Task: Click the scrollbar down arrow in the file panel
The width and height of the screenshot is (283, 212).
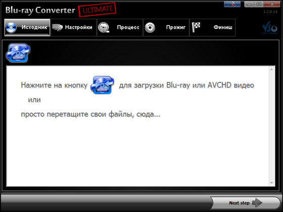Action: [272, 183]
